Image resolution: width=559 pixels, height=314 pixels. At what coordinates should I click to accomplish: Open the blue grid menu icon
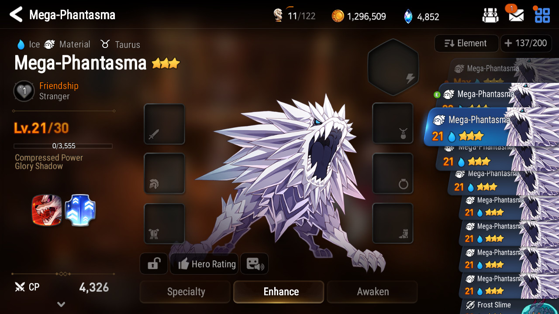[x=542, y=15]
